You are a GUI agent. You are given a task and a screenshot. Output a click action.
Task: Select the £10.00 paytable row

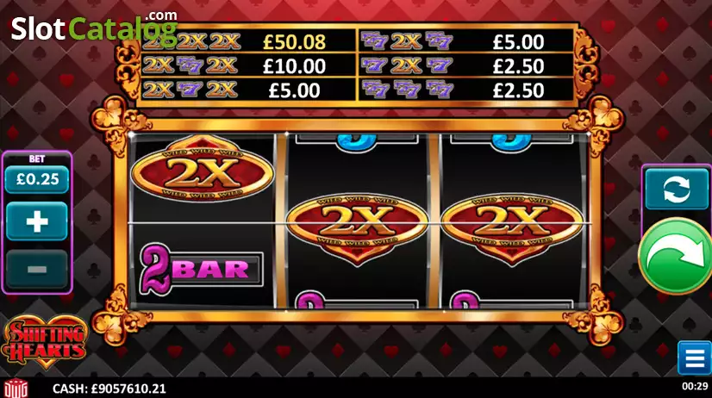coord(247,66)
